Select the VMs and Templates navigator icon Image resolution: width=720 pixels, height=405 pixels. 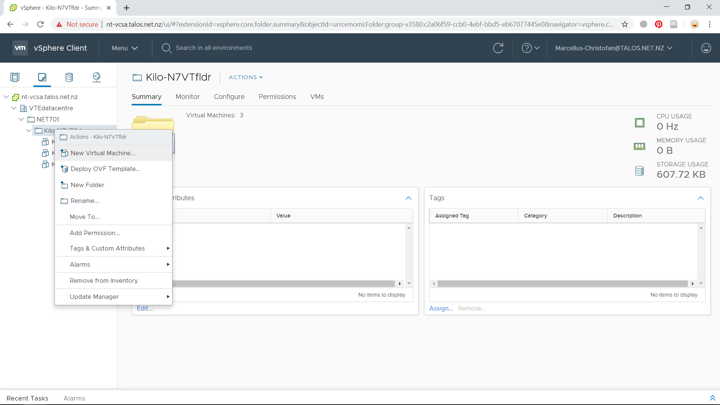[42, 77]
